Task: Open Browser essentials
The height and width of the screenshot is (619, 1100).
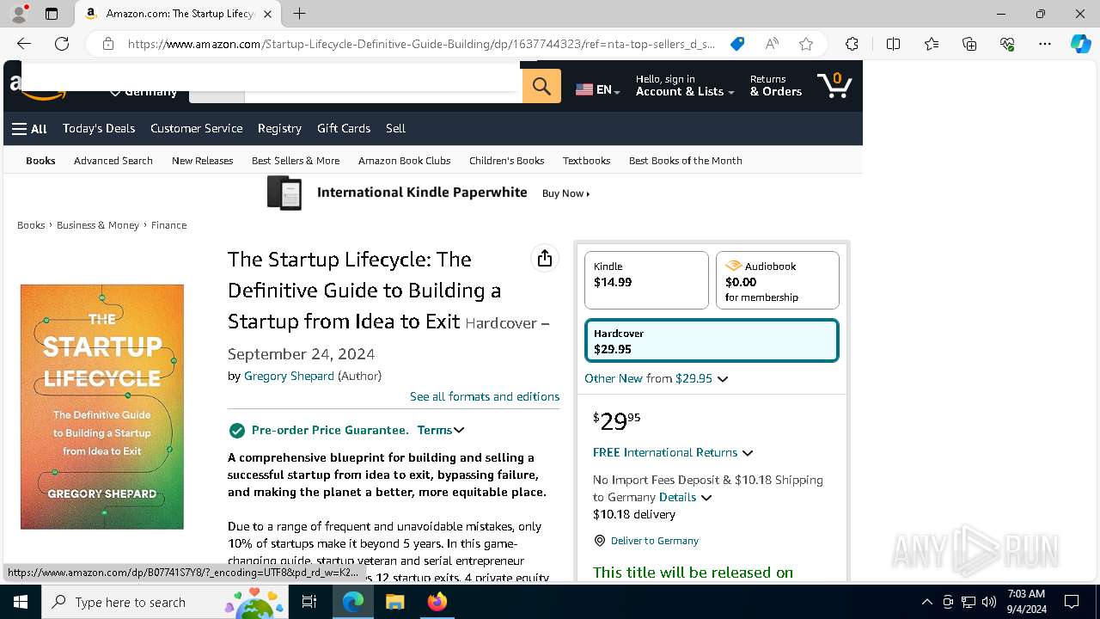Action: (x=1007, y=44)
